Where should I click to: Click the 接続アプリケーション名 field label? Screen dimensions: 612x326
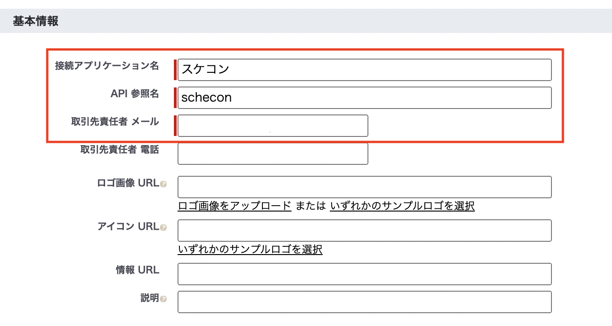pyautogui.click(x=107, y=66)
